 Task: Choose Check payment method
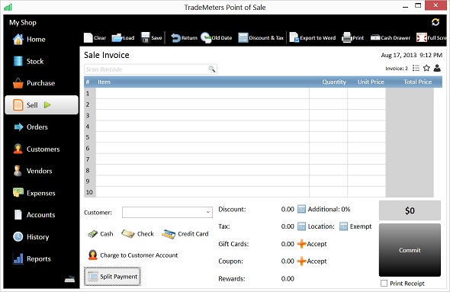tap(137, 234)
